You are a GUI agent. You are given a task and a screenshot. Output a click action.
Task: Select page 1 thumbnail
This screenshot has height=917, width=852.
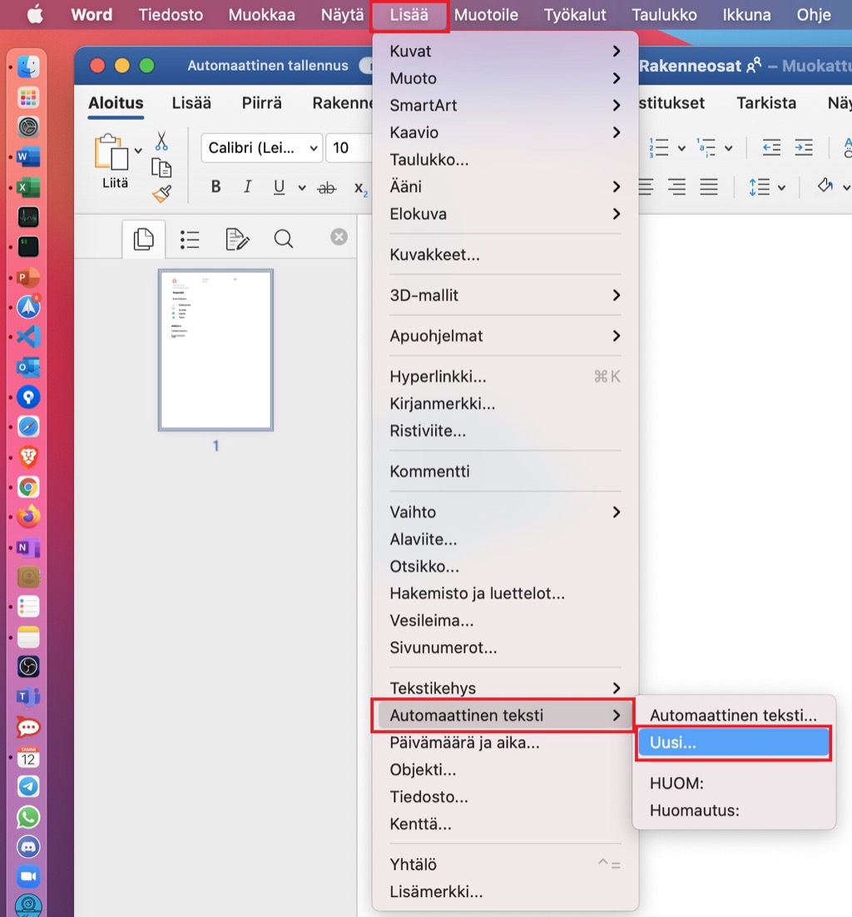(x=215, y=350)
